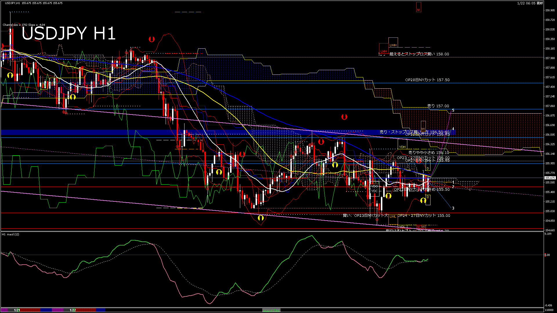Click the current price tag 155.675 on axis
The height and width of the screenshot is (313, 557).
pyautogui.click(x=550, y=178)
